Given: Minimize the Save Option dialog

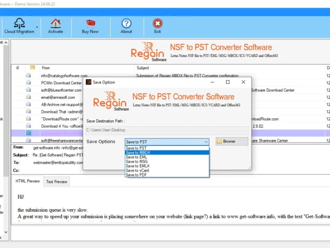Looking at the screenshot, I should pos(212,82).
